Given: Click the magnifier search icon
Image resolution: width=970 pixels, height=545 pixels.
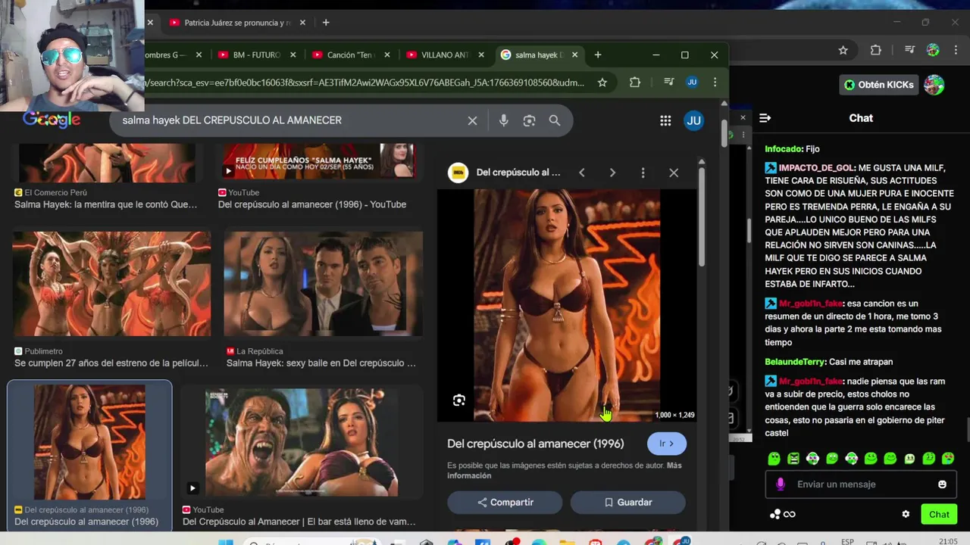Looking at the screenshot, I should click(x=555, y=120).
